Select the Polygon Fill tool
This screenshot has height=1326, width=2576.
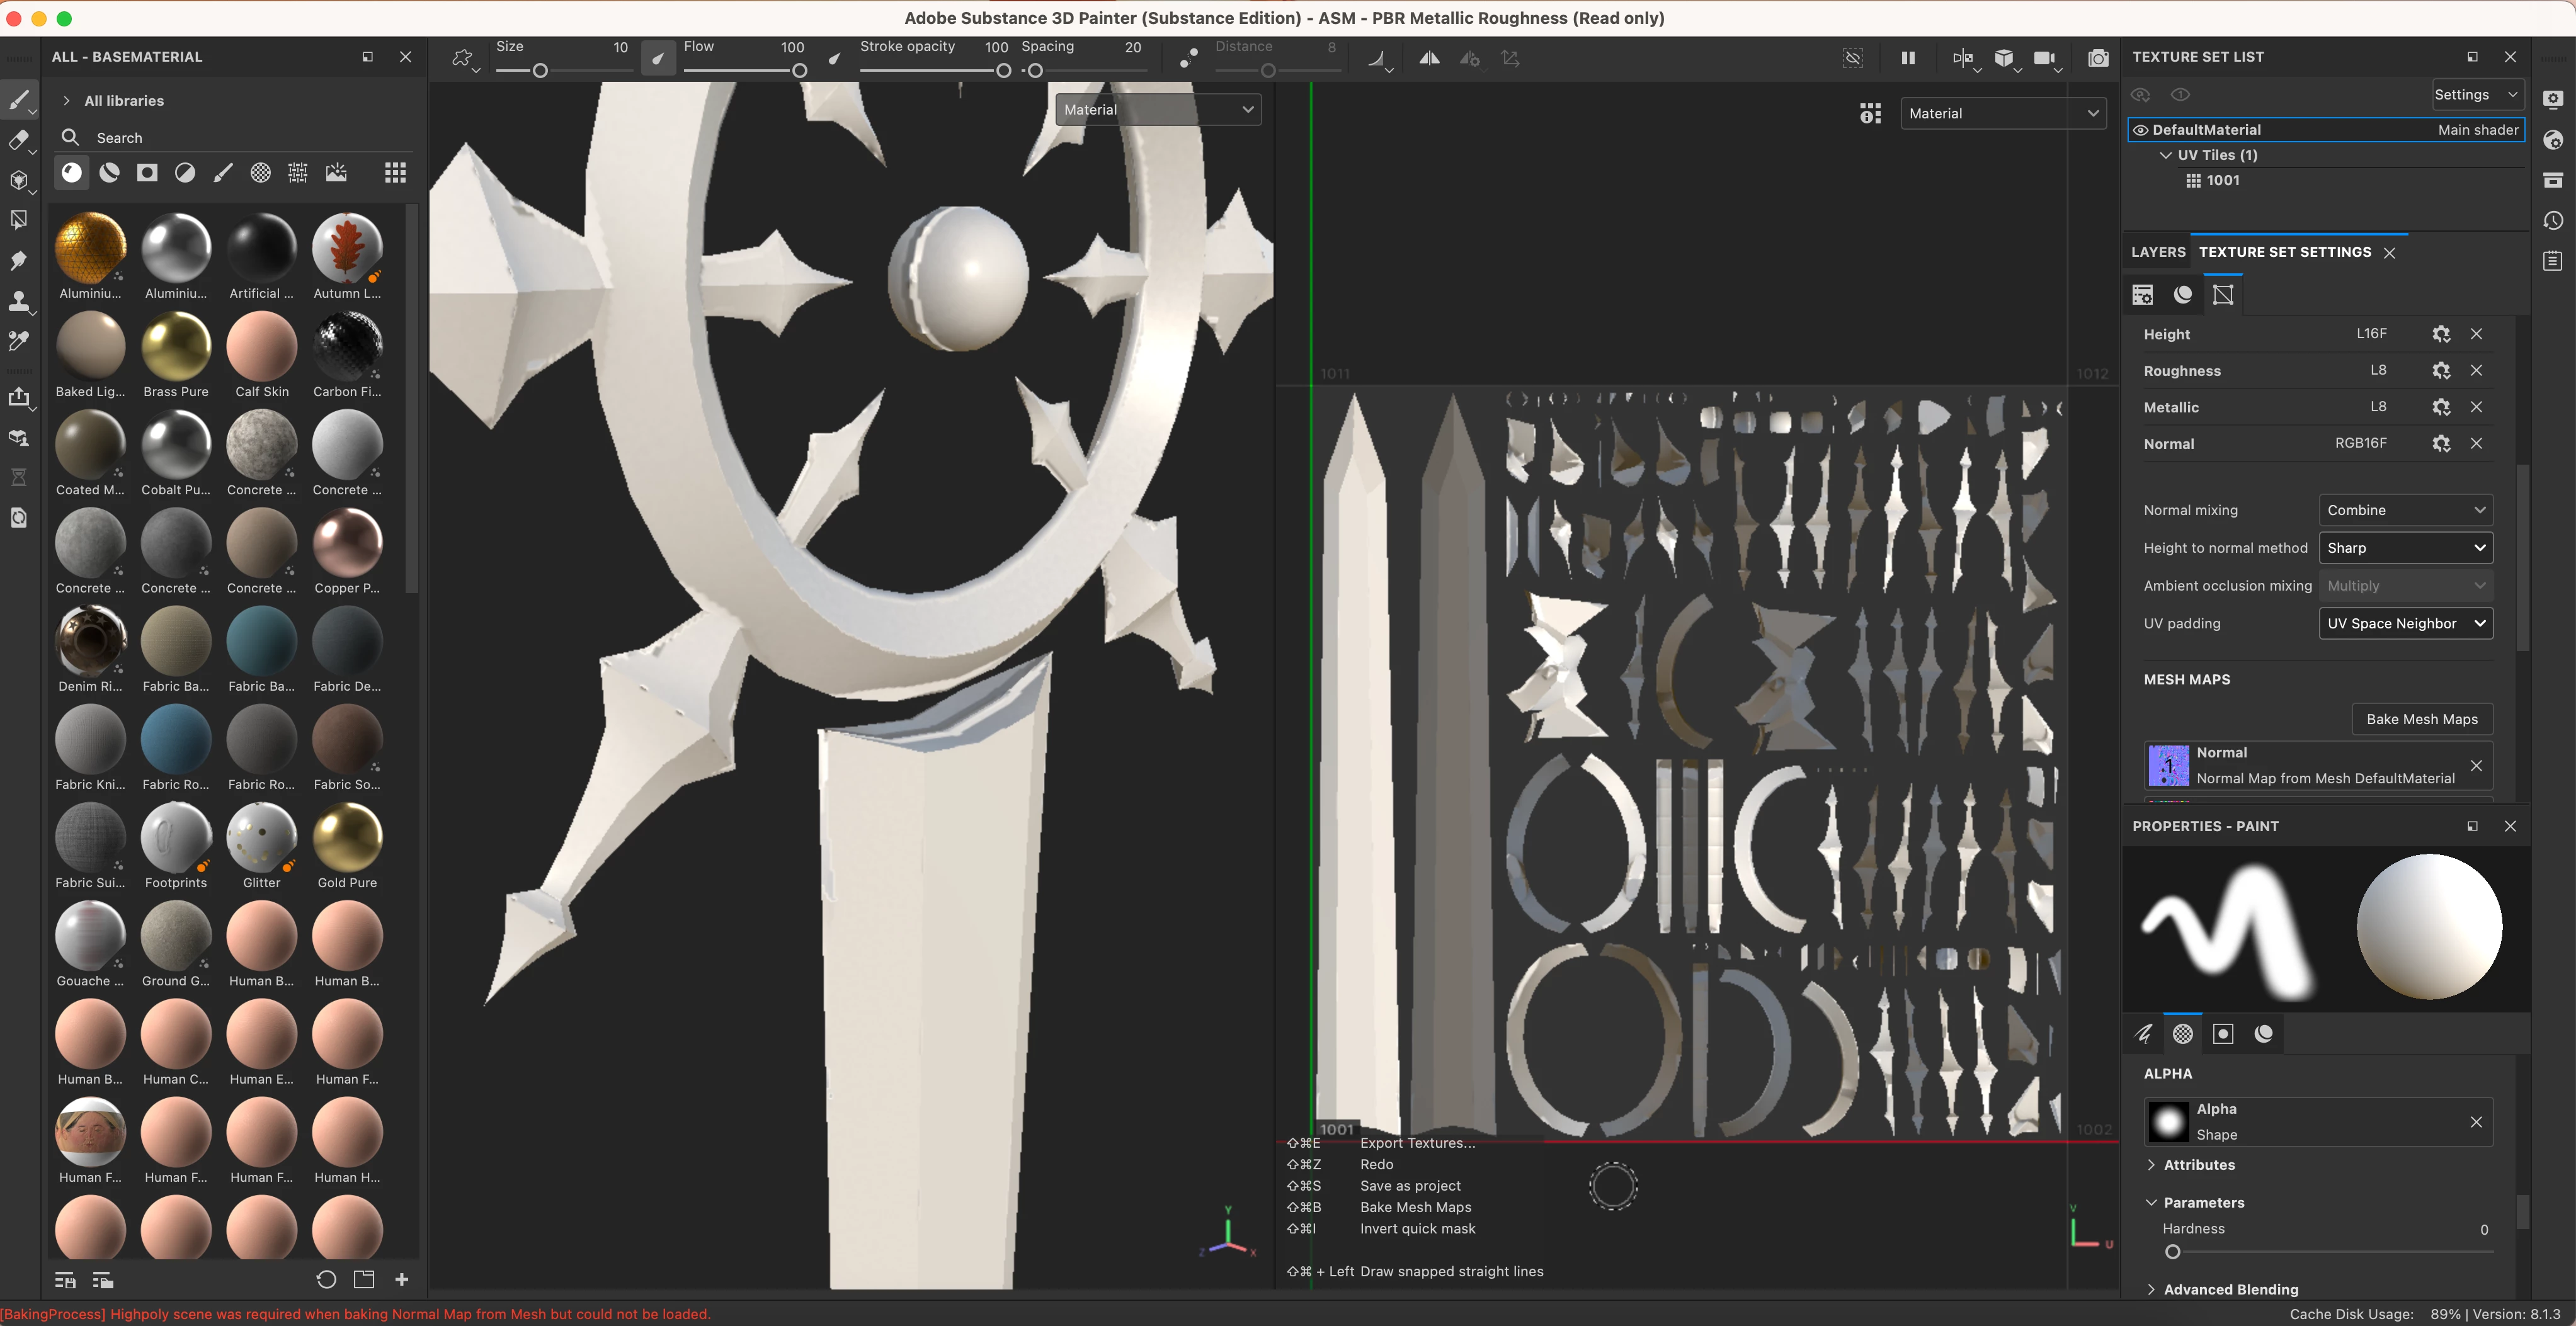coord(18,220)
